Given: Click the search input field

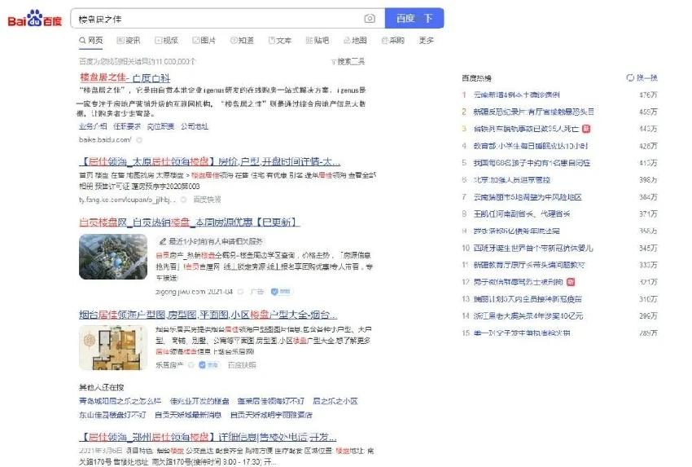Looking at the screenshot, I should pos(216,18).
